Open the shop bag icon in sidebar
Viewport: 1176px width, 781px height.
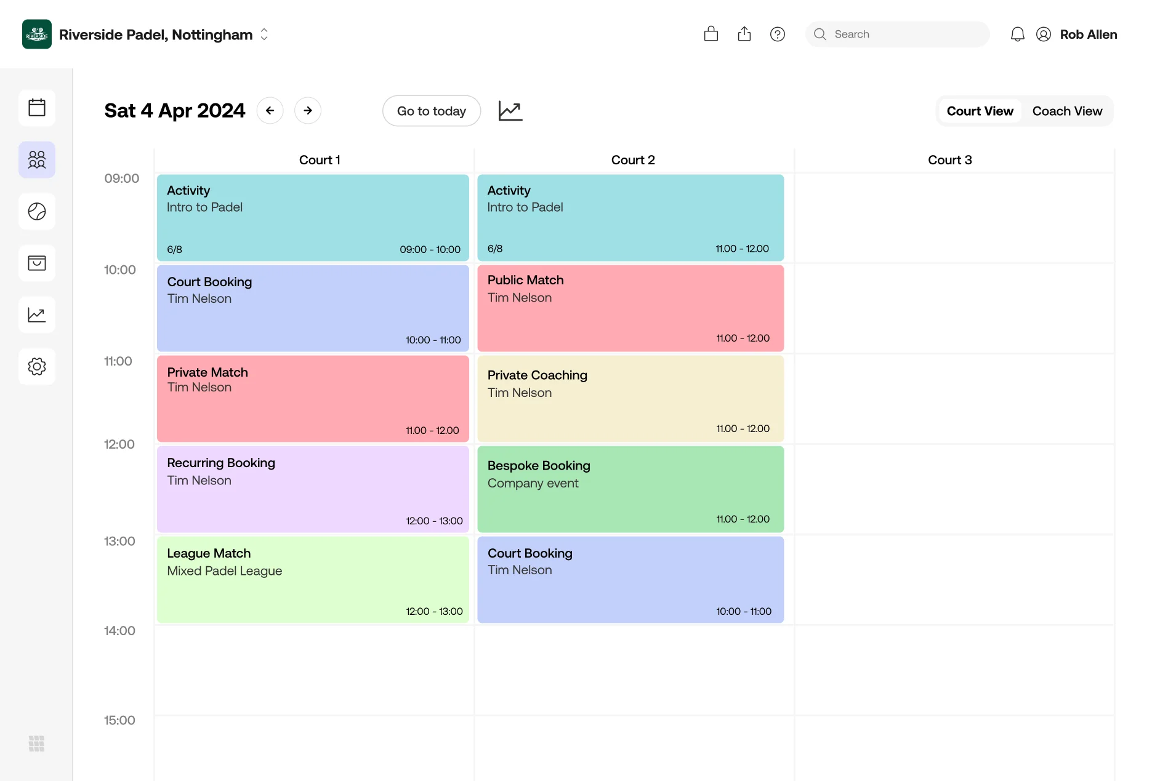37,263
